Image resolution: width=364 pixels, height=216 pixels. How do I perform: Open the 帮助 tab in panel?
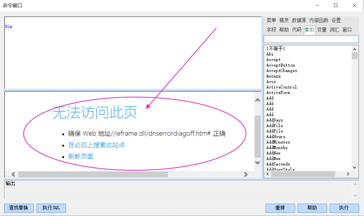[284, 30]
